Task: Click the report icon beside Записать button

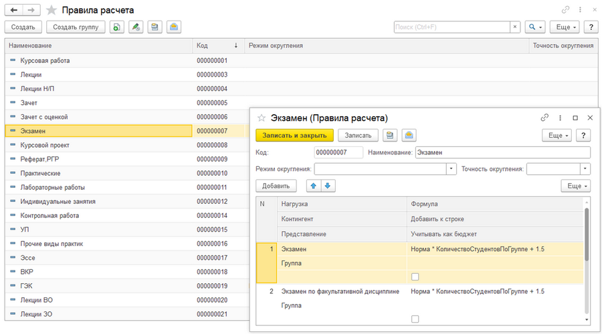Action: click(390, 135)
